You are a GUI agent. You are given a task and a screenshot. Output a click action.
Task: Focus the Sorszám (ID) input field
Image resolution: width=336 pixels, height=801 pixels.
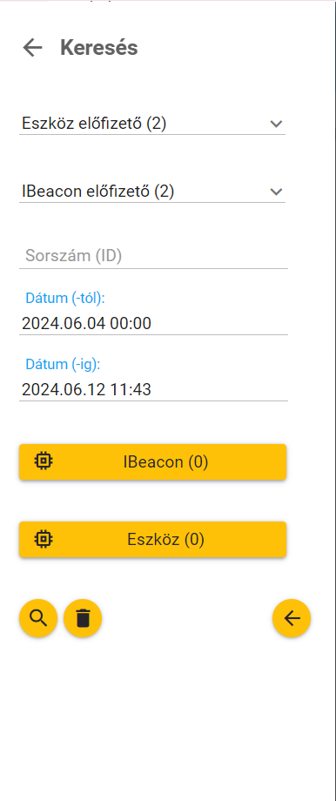[x=154, y=256]
